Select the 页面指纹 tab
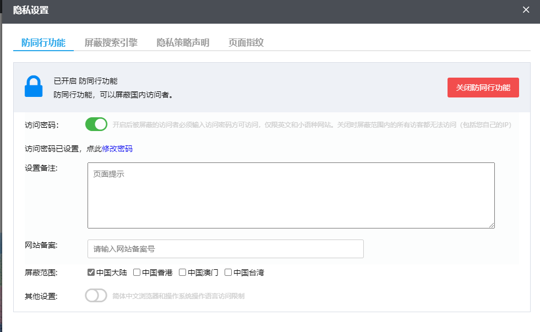540x332 pixels. click(246, 42)
